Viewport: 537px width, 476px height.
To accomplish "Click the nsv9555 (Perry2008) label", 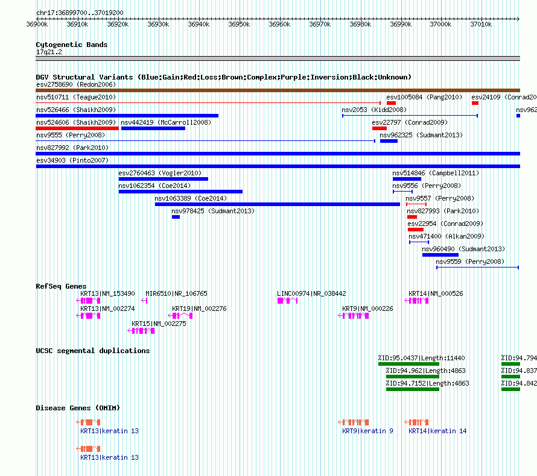I will tap(71, 135).
